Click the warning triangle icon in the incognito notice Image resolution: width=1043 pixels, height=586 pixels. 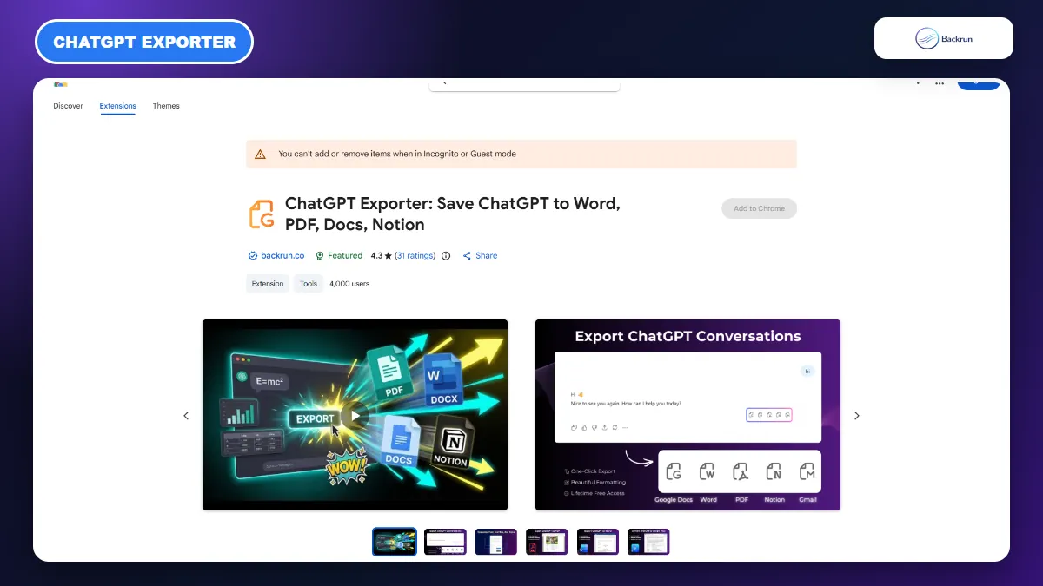pyautogui.click(x=260, y=154)
